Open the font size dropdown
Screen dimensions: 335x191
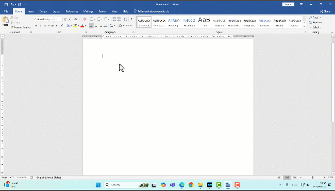click(x=61, y=19)
